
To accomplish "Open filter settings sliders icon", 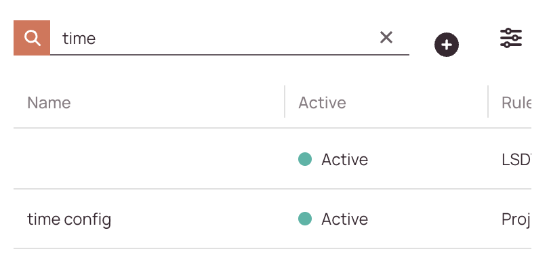I will click(511, 38).
